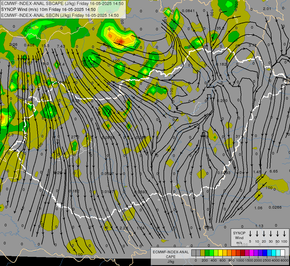This screenshot has height=266, width=290.
Task: Click the map value '15.5'
Action: pos(45,46)
